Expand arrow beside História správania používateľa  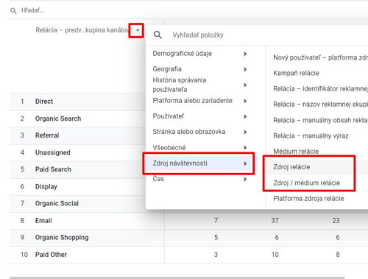245,85
